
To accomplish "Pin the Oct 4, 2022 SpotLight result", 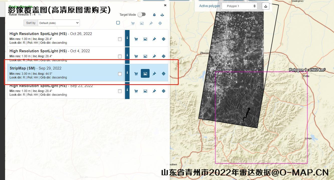I will [x=154, y=56].
